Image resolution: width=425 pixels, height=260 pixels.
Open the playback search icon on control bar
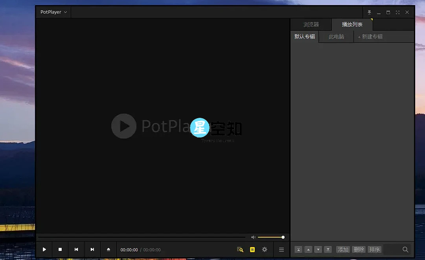[240, 249]
